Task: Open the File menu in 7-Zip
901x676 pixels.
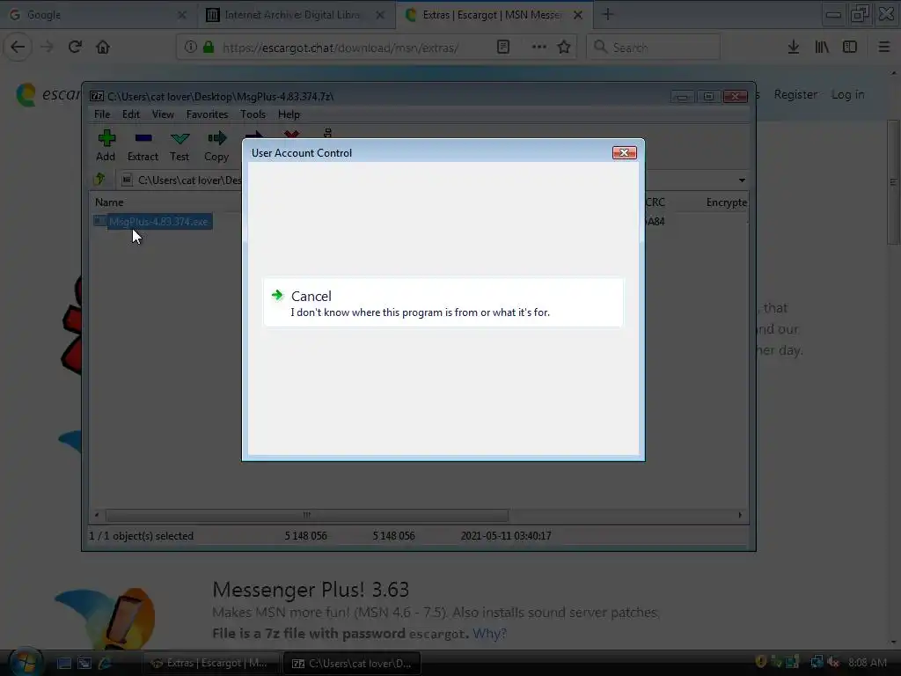Action: click(x=102, y=114)
